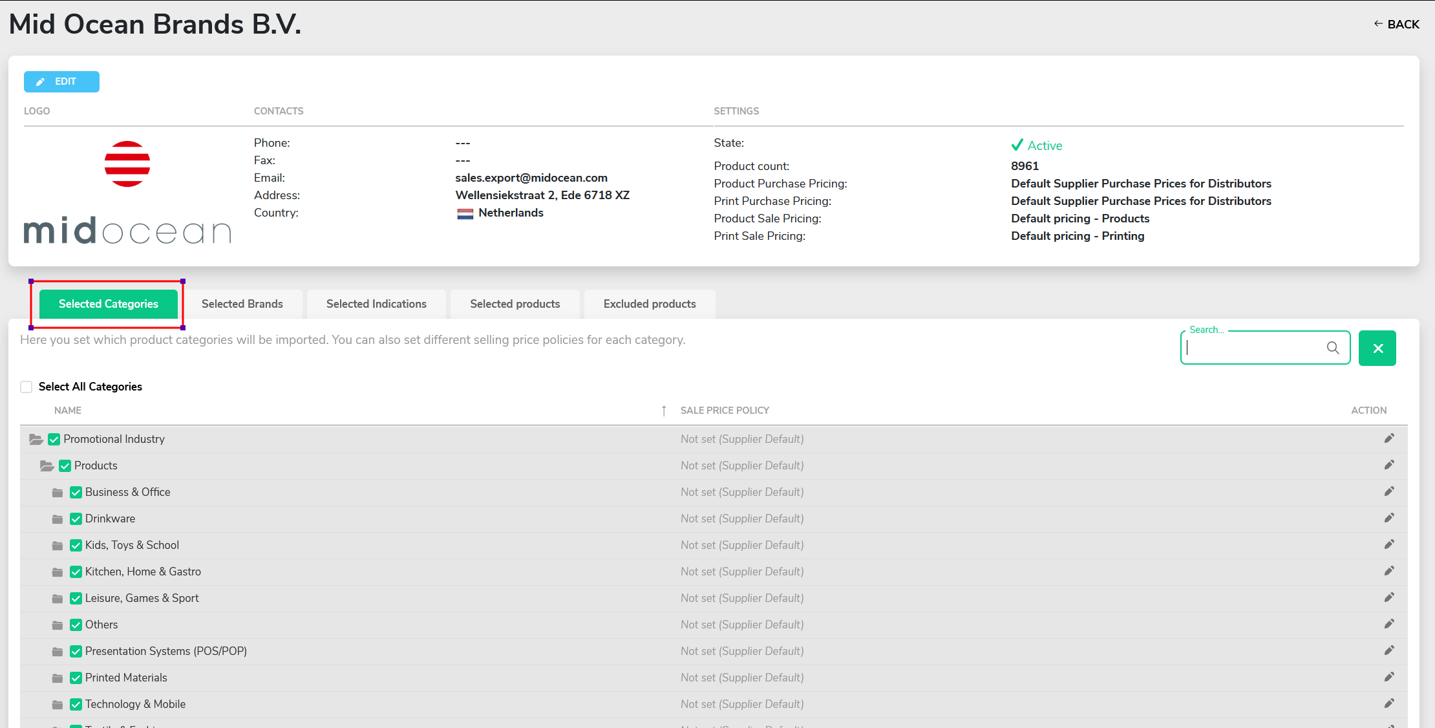This screenshot has height=728, width=1435.
Task: Click the sales.export@midocean.com email
Action: [531, 178]
